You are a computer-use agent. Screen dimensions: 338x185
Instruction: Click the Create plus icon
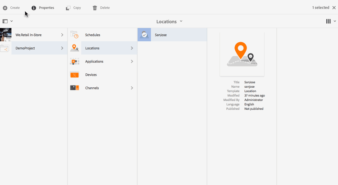tap(5, 8)
